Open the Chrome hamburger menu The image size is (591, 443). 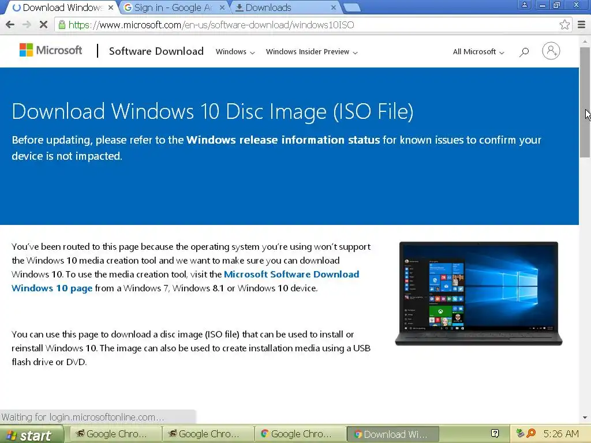[x=581, y=25]
